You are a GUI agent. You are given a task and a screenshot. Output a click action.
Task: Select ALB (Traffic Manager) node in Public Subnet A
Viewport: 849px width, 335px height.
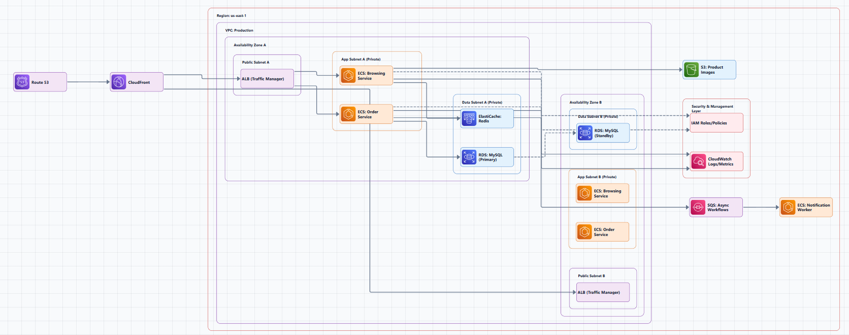coord(267,78)
